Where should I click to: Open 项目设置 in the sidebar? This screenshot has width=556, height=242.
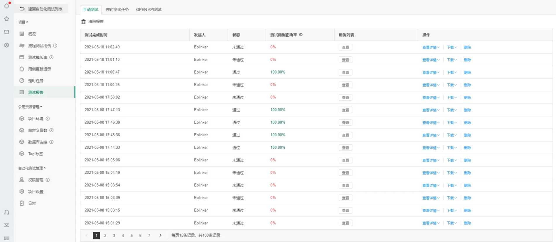coord(44,191)
